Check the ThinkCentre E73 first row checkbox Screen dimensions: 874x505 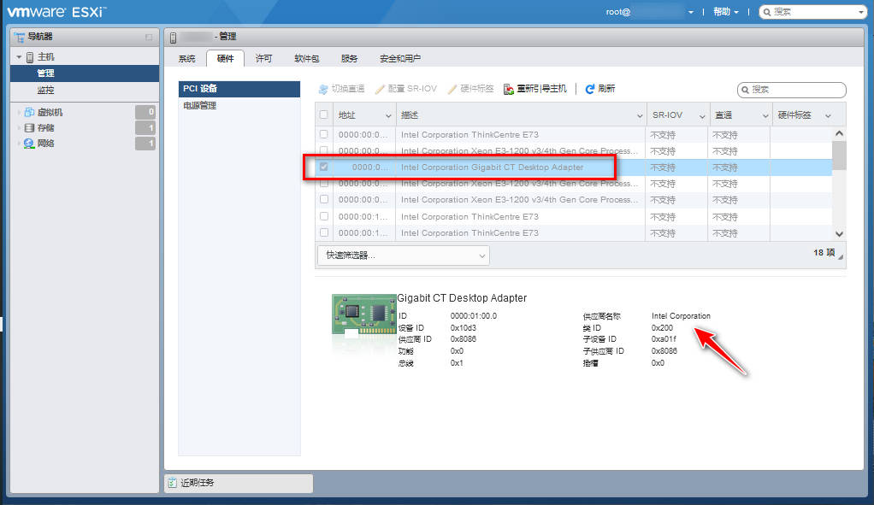[x=324, y=134]
